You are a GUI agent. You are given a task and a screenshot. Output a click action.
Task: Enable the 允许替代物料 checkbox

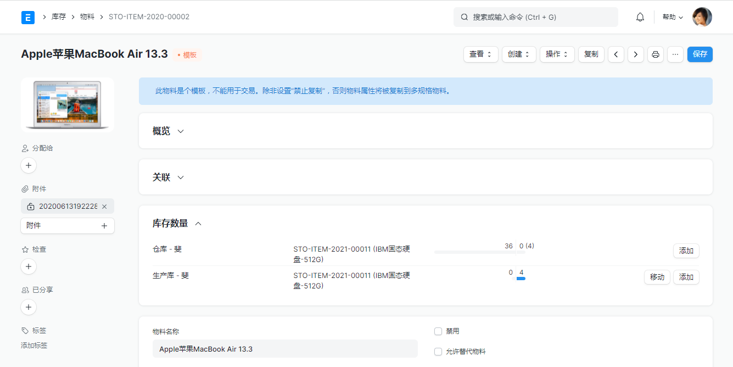[x=438, y=352]
